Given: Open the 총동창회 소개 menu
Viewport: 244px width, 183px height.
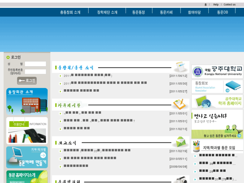Looking at the screenshot, I should (x=70, y=12).
